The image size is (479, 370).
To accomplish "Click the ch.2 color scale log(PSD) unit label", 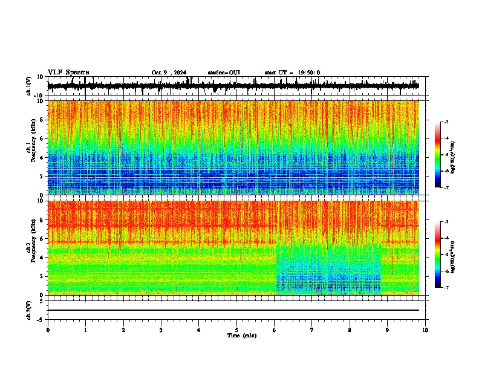I will point(453,258).
